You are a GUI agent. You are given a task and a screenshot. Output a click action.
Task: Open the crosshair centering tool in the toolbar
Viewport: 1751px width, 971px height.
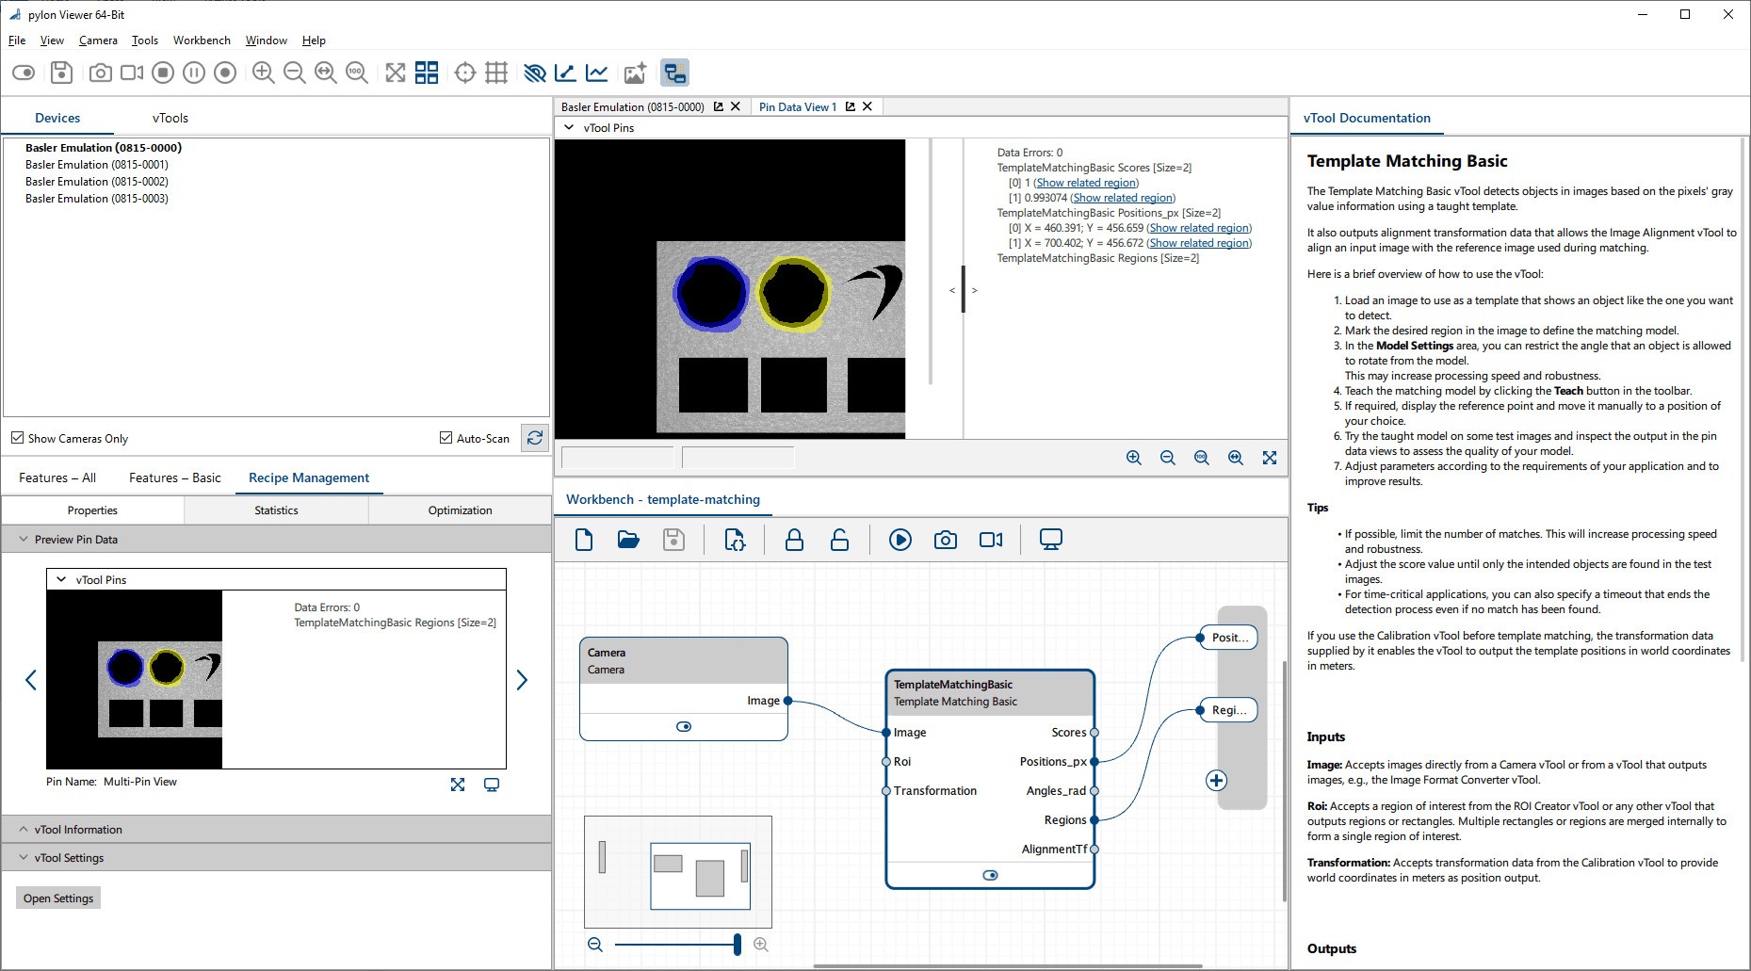465,73
